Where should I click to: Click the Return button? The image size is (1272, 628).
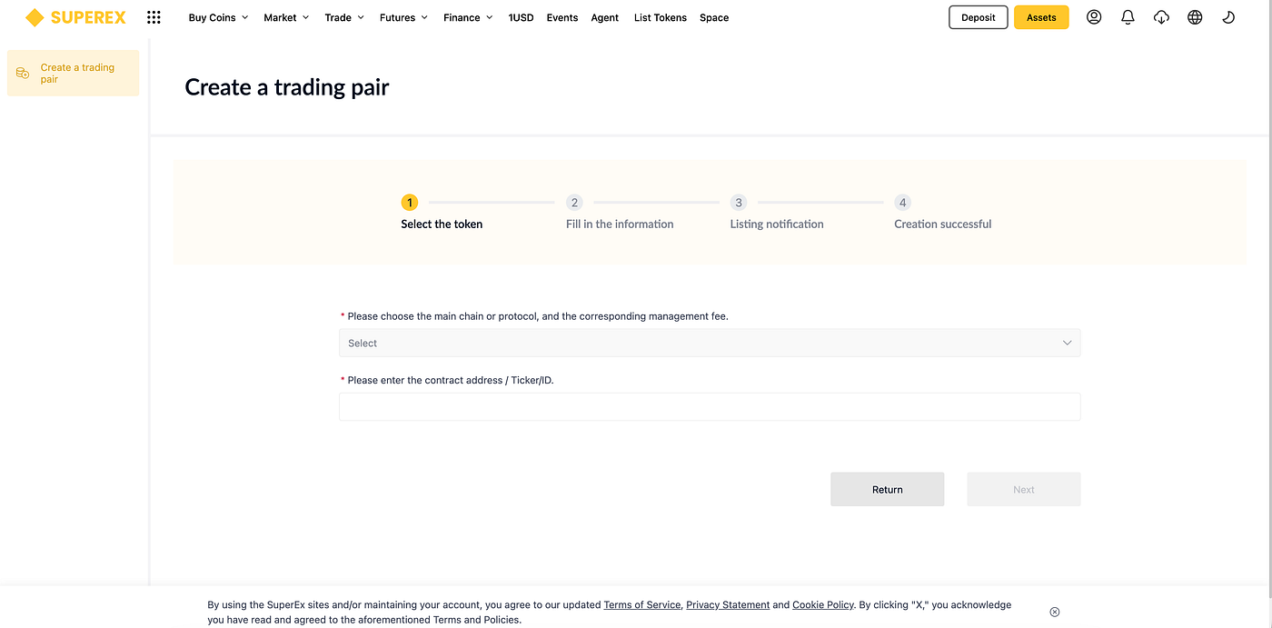(888, 489)
